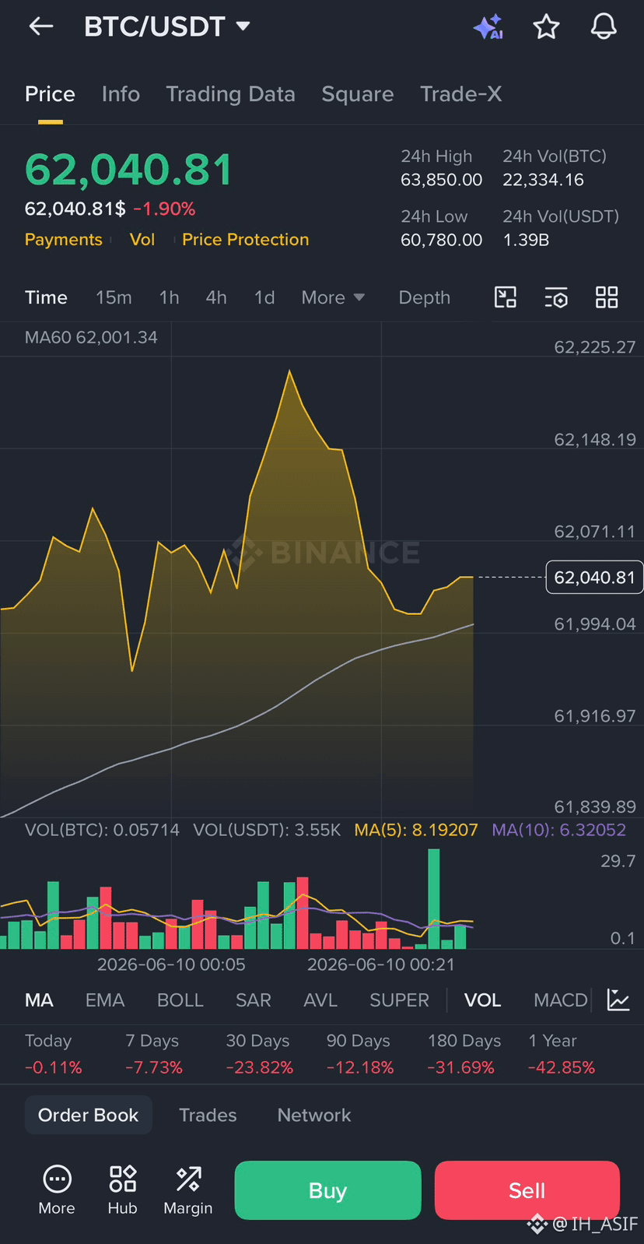
Task: Toggle the MACD sub-indicator
Action: (x=561, y=1000)
